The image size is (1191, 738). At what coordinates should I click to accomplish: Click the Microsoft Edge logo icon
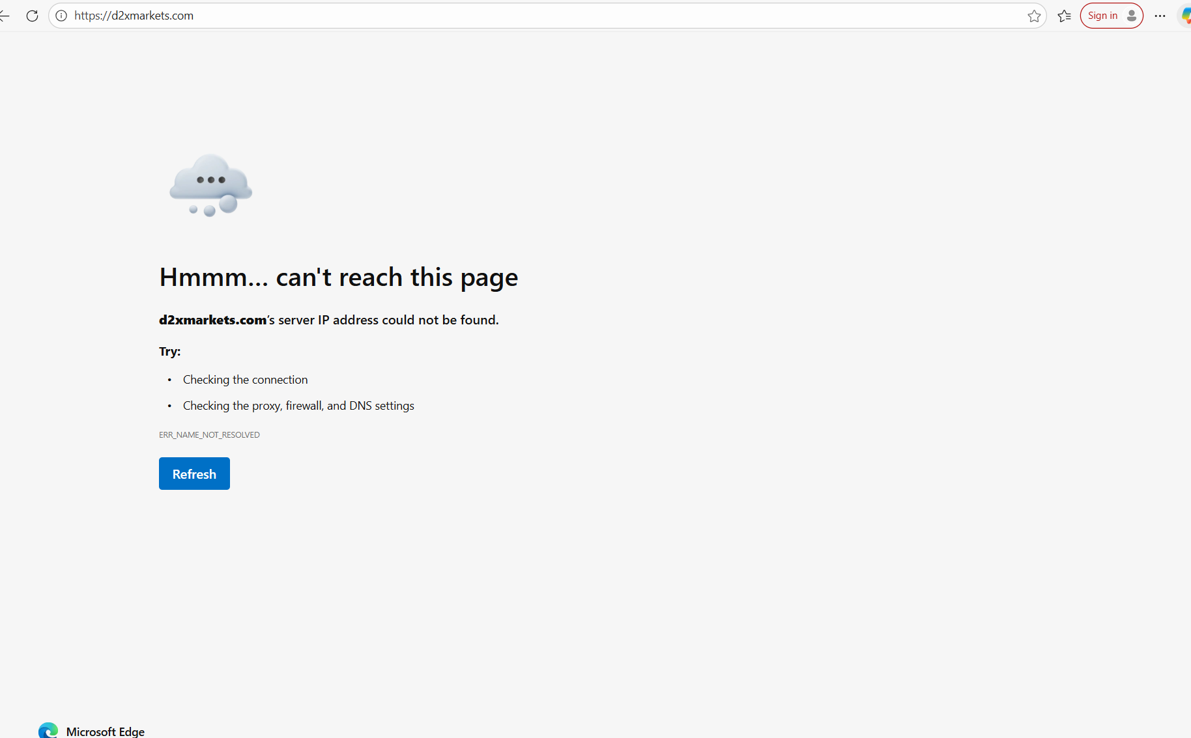[48, 731]
